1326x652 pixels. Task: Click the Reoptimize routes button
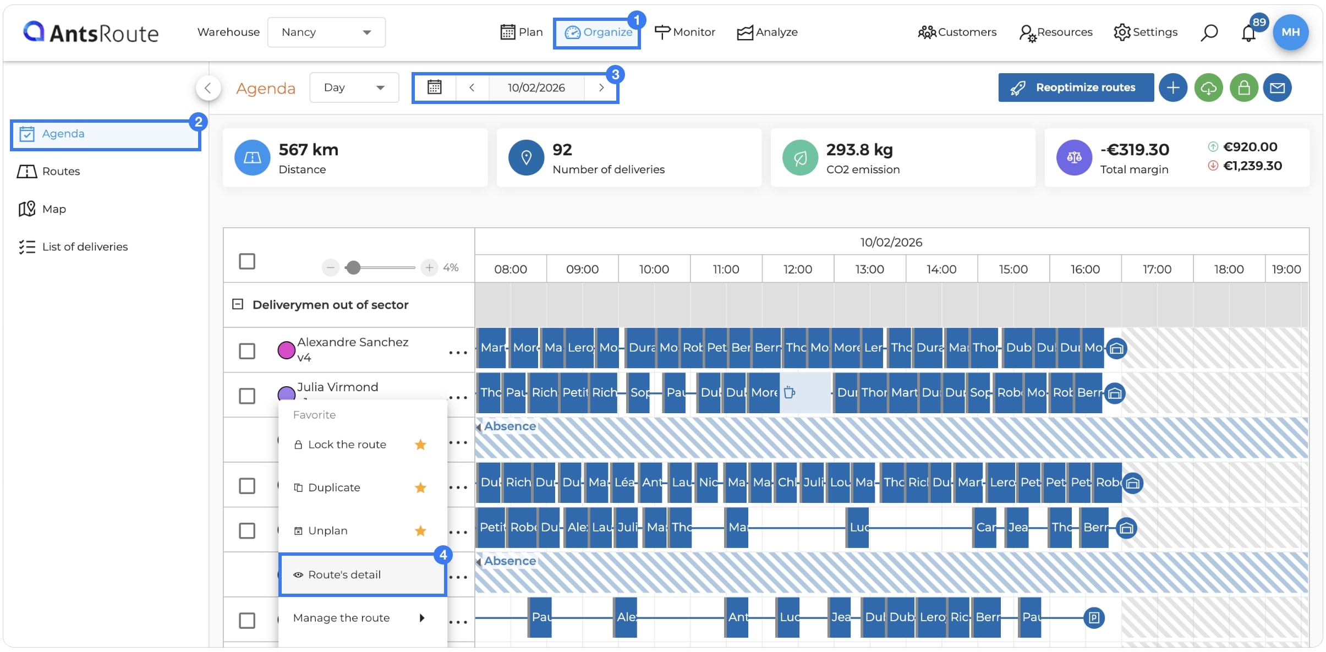[x=1076, y=87]
